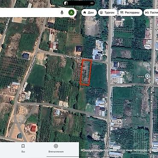Open the green account avatar A
This screenshot has width=158, height=158.
(x=71, y=12)
